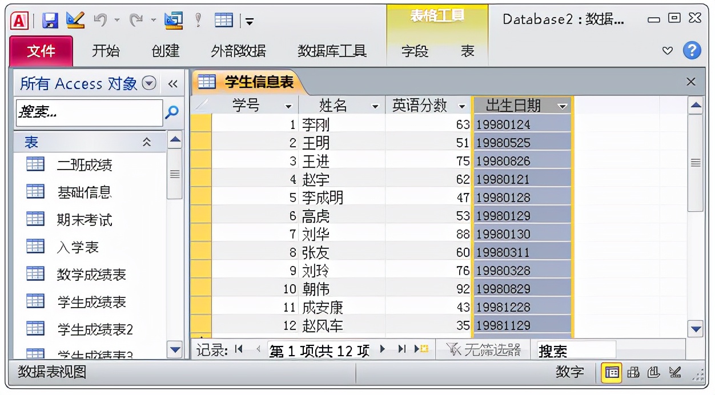Switch to PivotTable view in the status bar
The width and height of the screenshot is (715, 395).
(x=634, y=373)
